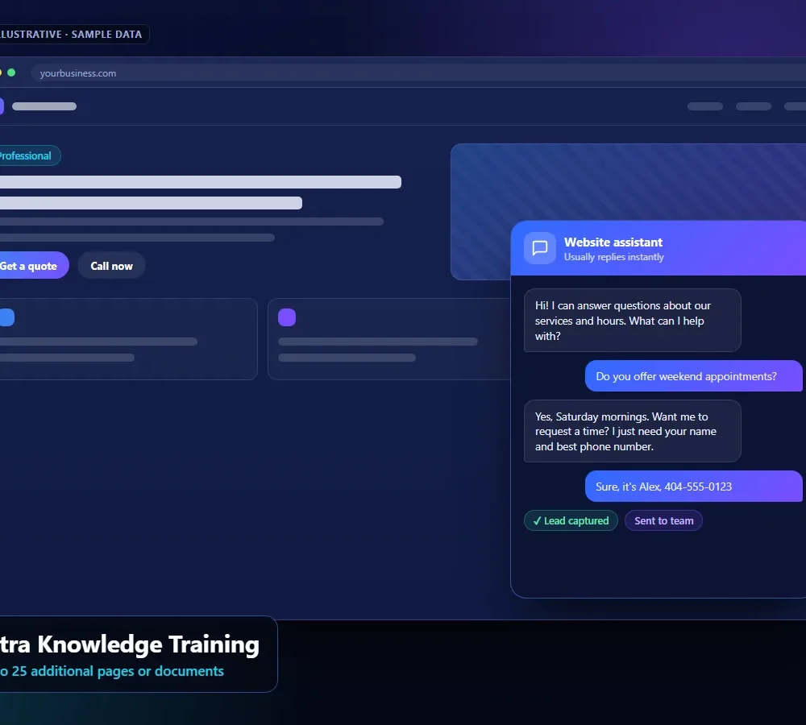Screen dimensions: 806x725
Task: Click the striped hero image placeholder
Action: pyautogui.click(x=628, y=182)
